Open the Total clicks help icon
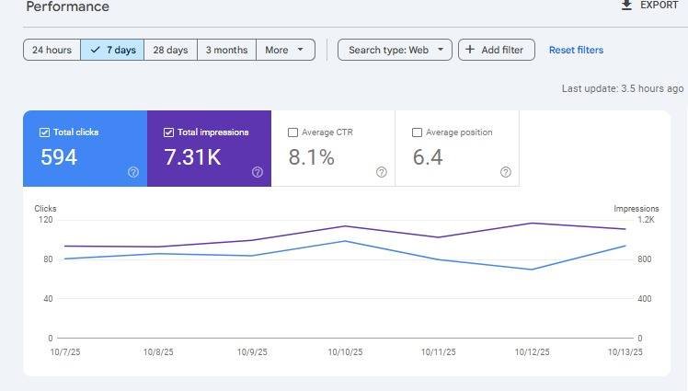Image resolution: width=688 pixels, height=391 pixels. click(133, 172)
